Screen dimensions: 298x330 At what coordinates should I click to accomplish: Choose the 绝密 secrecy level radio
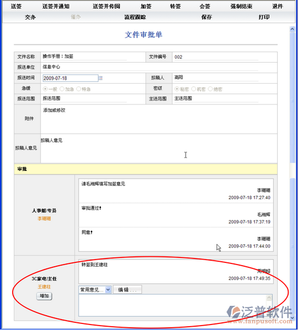(210, 89)
